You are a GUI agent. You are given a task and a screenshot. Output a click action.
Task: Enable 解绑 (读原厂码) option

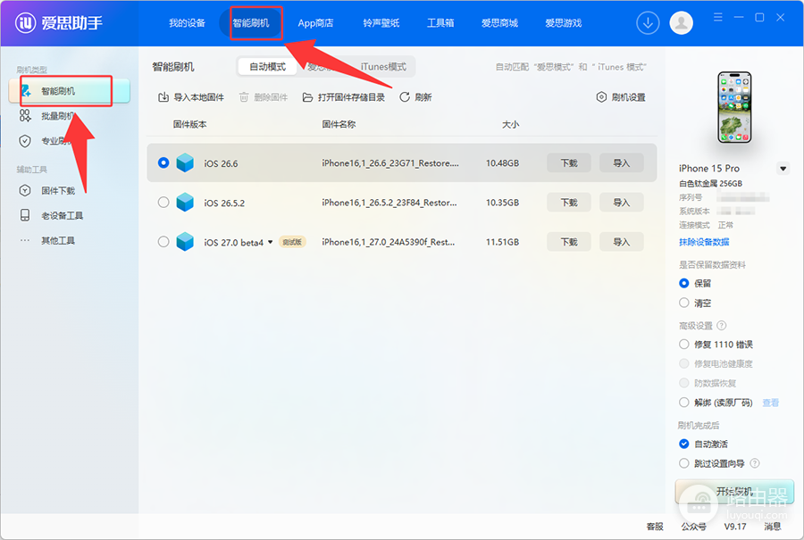684,403
